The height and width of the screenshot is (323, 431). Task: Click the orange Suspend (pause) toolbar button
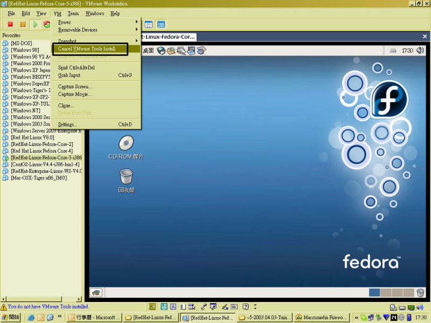(x=23, y=24)
